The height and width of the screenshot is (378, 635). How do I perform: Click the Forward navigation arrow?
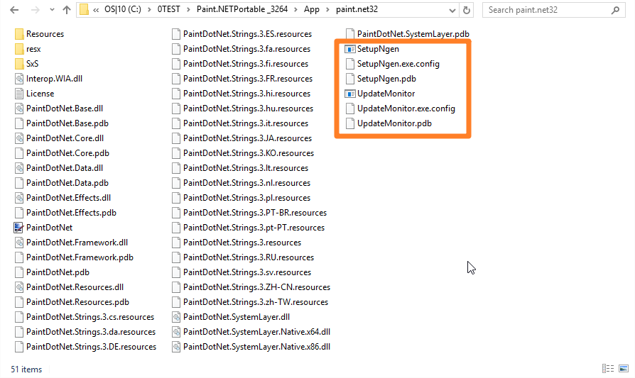pos(36,10)
